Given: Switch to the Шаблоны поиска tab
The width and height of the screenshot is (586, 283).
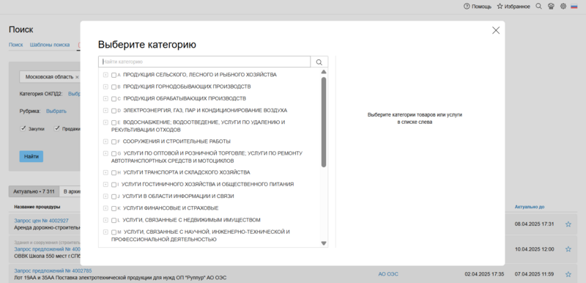Looking at the screenshot, I should [50, 45].
